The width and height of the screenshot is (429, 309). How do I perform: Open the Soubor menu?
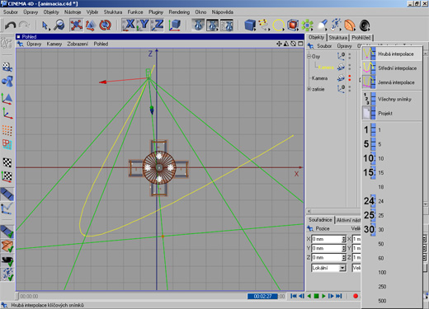point(11,12)
